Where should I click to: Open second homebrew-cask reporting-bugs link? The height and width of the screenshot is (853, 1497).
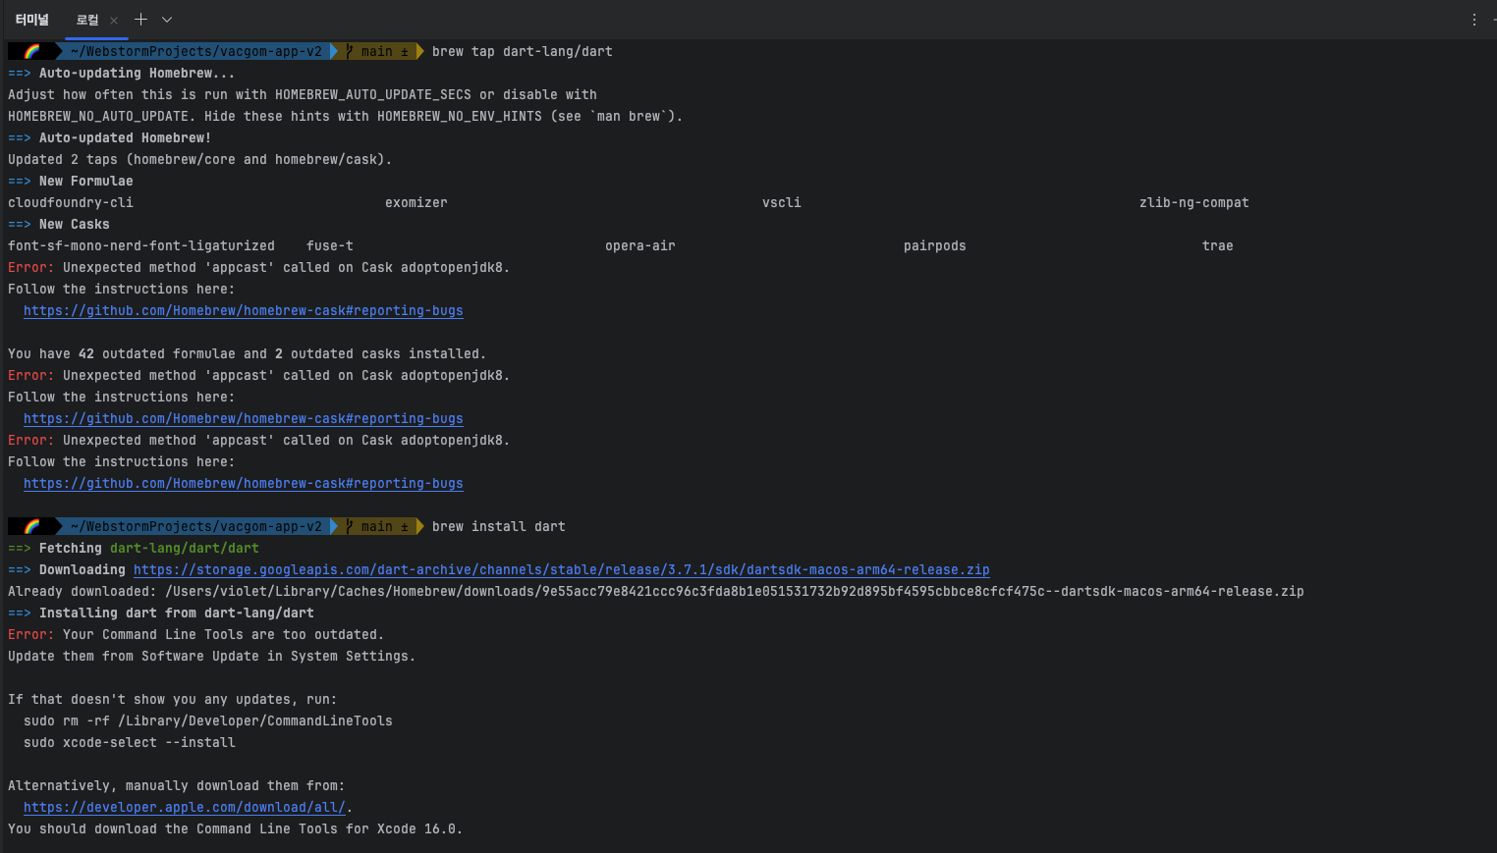pyautogui.click(x=243, y=419)
